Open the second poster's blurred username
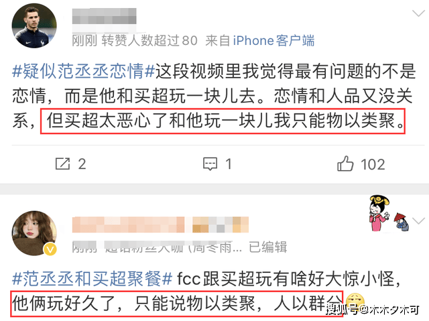Image resolution: width=429 pixels, height=321 pixels. coord(160,224)
